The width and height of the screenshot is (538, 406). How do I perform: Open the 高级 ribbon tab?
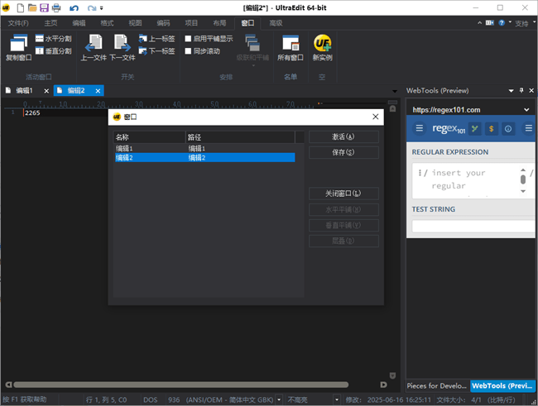coord(276,23)
